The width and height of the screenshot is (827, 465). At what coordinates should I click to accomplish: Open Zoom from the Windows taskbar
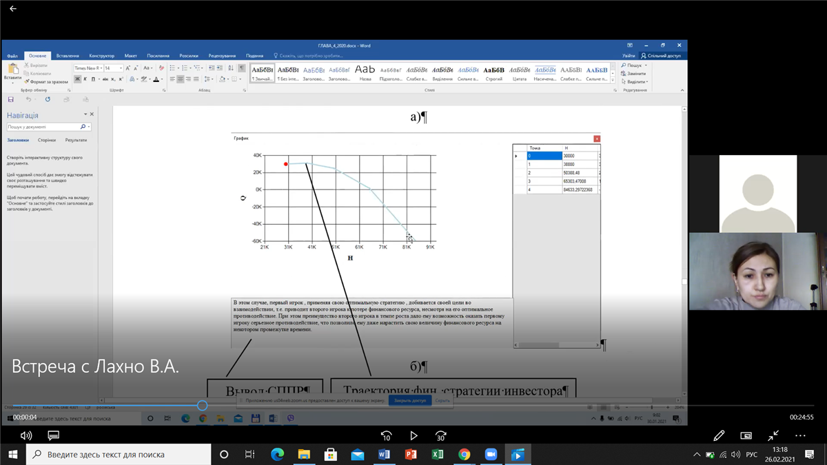coord(491,455)
